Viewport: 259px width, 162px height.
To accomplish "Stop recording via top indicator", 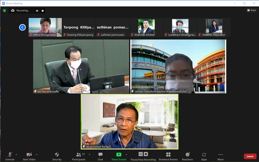I will (x=43, y=11).
